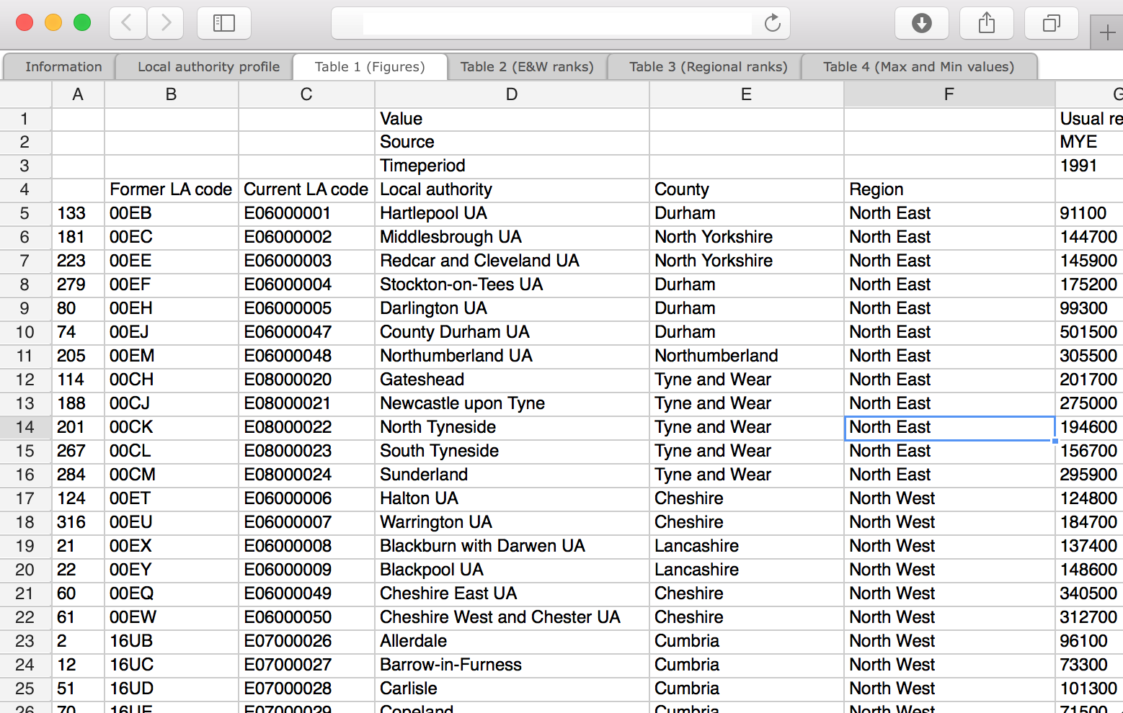Click the yellow minimize traffic light

(53, 22)
